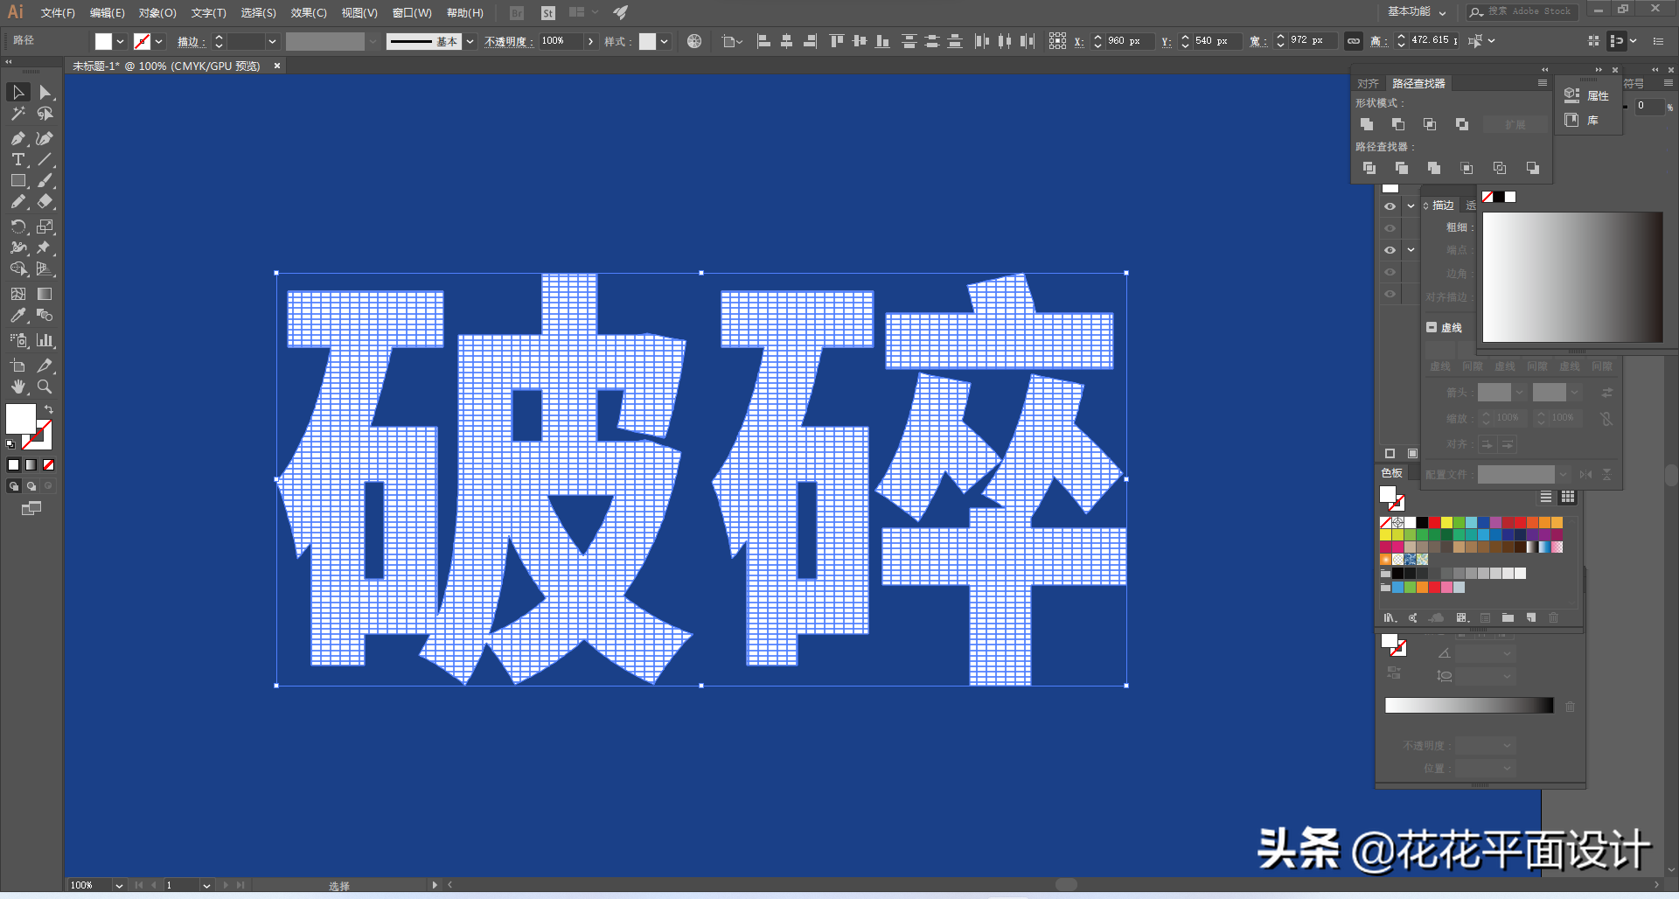
Task: Open the 对象(O) menu
Action: point(157,13)
